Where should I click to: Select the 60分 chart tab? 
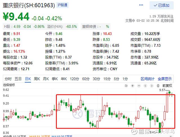pyautogui.click(x=86, y=79)
